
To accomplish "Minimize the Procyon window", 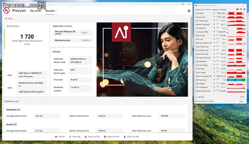I will coord(177,4).
